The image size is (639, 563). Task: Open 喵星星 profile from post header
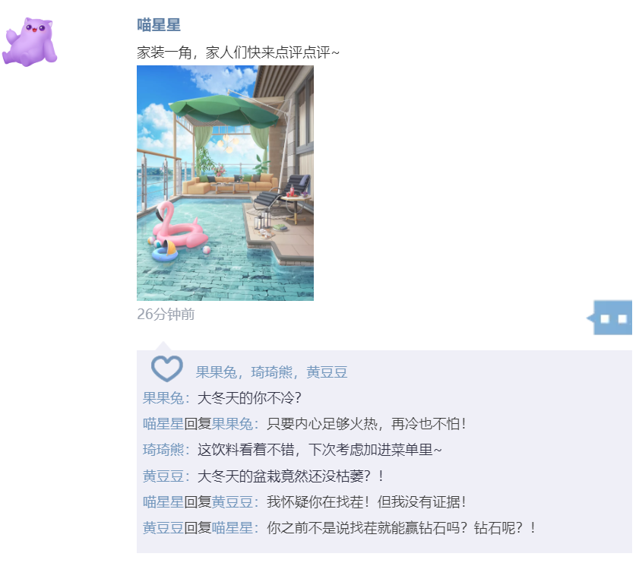pos(159,25)
